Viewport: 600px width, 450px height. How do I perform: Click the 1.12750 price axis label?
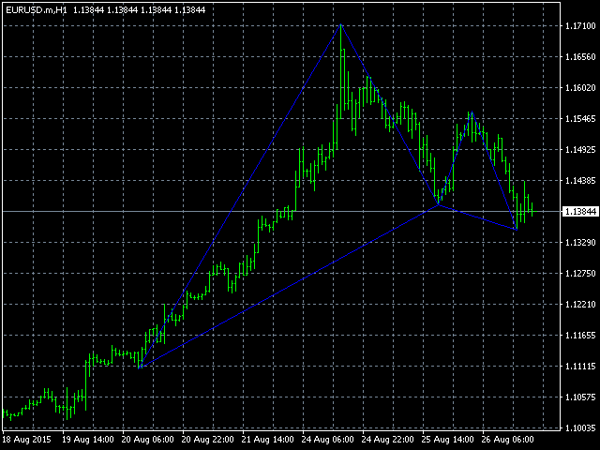[x=580, y=274]
